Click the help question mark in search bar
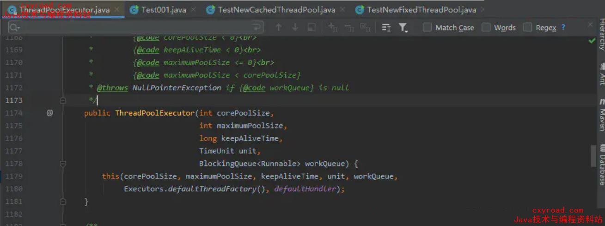Screen dimensions: 605x226 (563, 28)
